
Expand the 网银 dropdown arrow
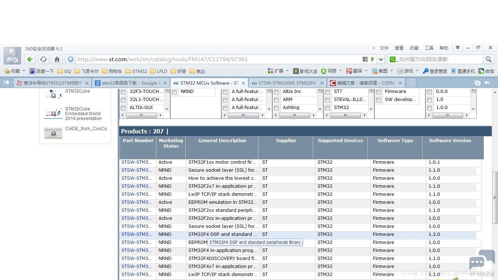coord(341,71)
